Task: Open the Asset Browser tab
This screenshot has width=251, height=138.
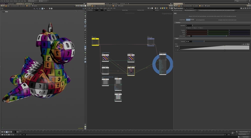Action: tap(123, 4)
